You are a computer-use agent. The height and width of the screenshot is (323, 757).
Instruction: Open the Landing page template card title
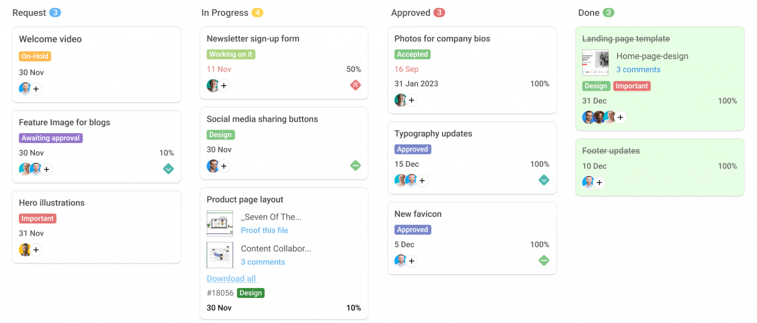[x=625, y=38]
